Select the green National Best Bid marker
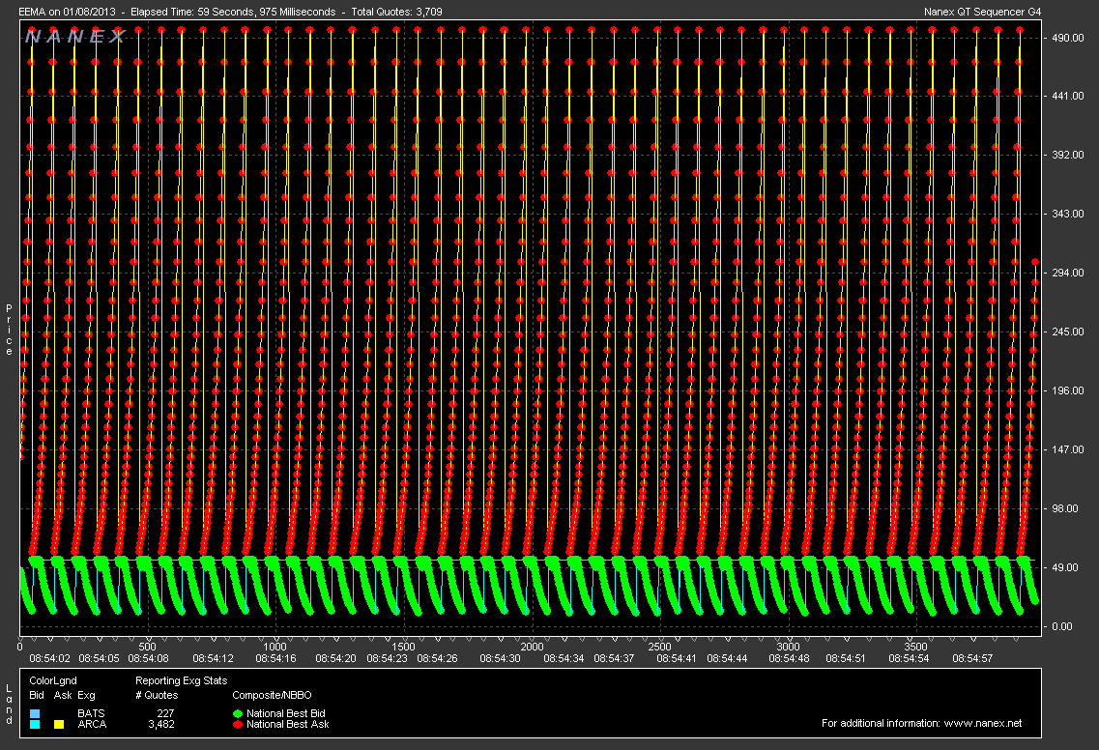 click(238, 713)
